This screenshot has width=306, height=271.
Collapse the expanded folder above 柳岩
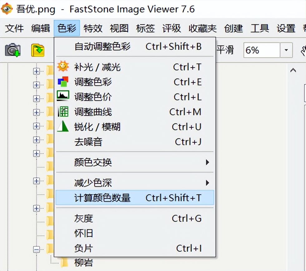pyautogui.click(x=37, y=249)
